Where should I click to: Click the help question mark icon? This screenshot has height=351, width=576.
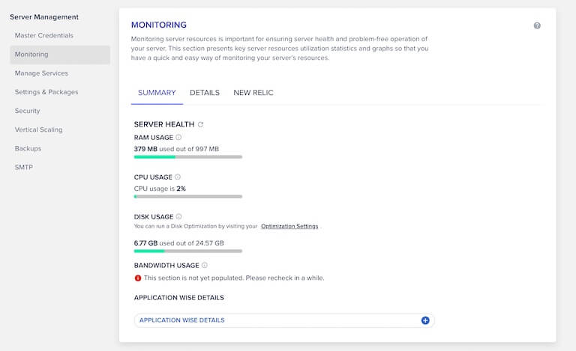coord(537,25)
